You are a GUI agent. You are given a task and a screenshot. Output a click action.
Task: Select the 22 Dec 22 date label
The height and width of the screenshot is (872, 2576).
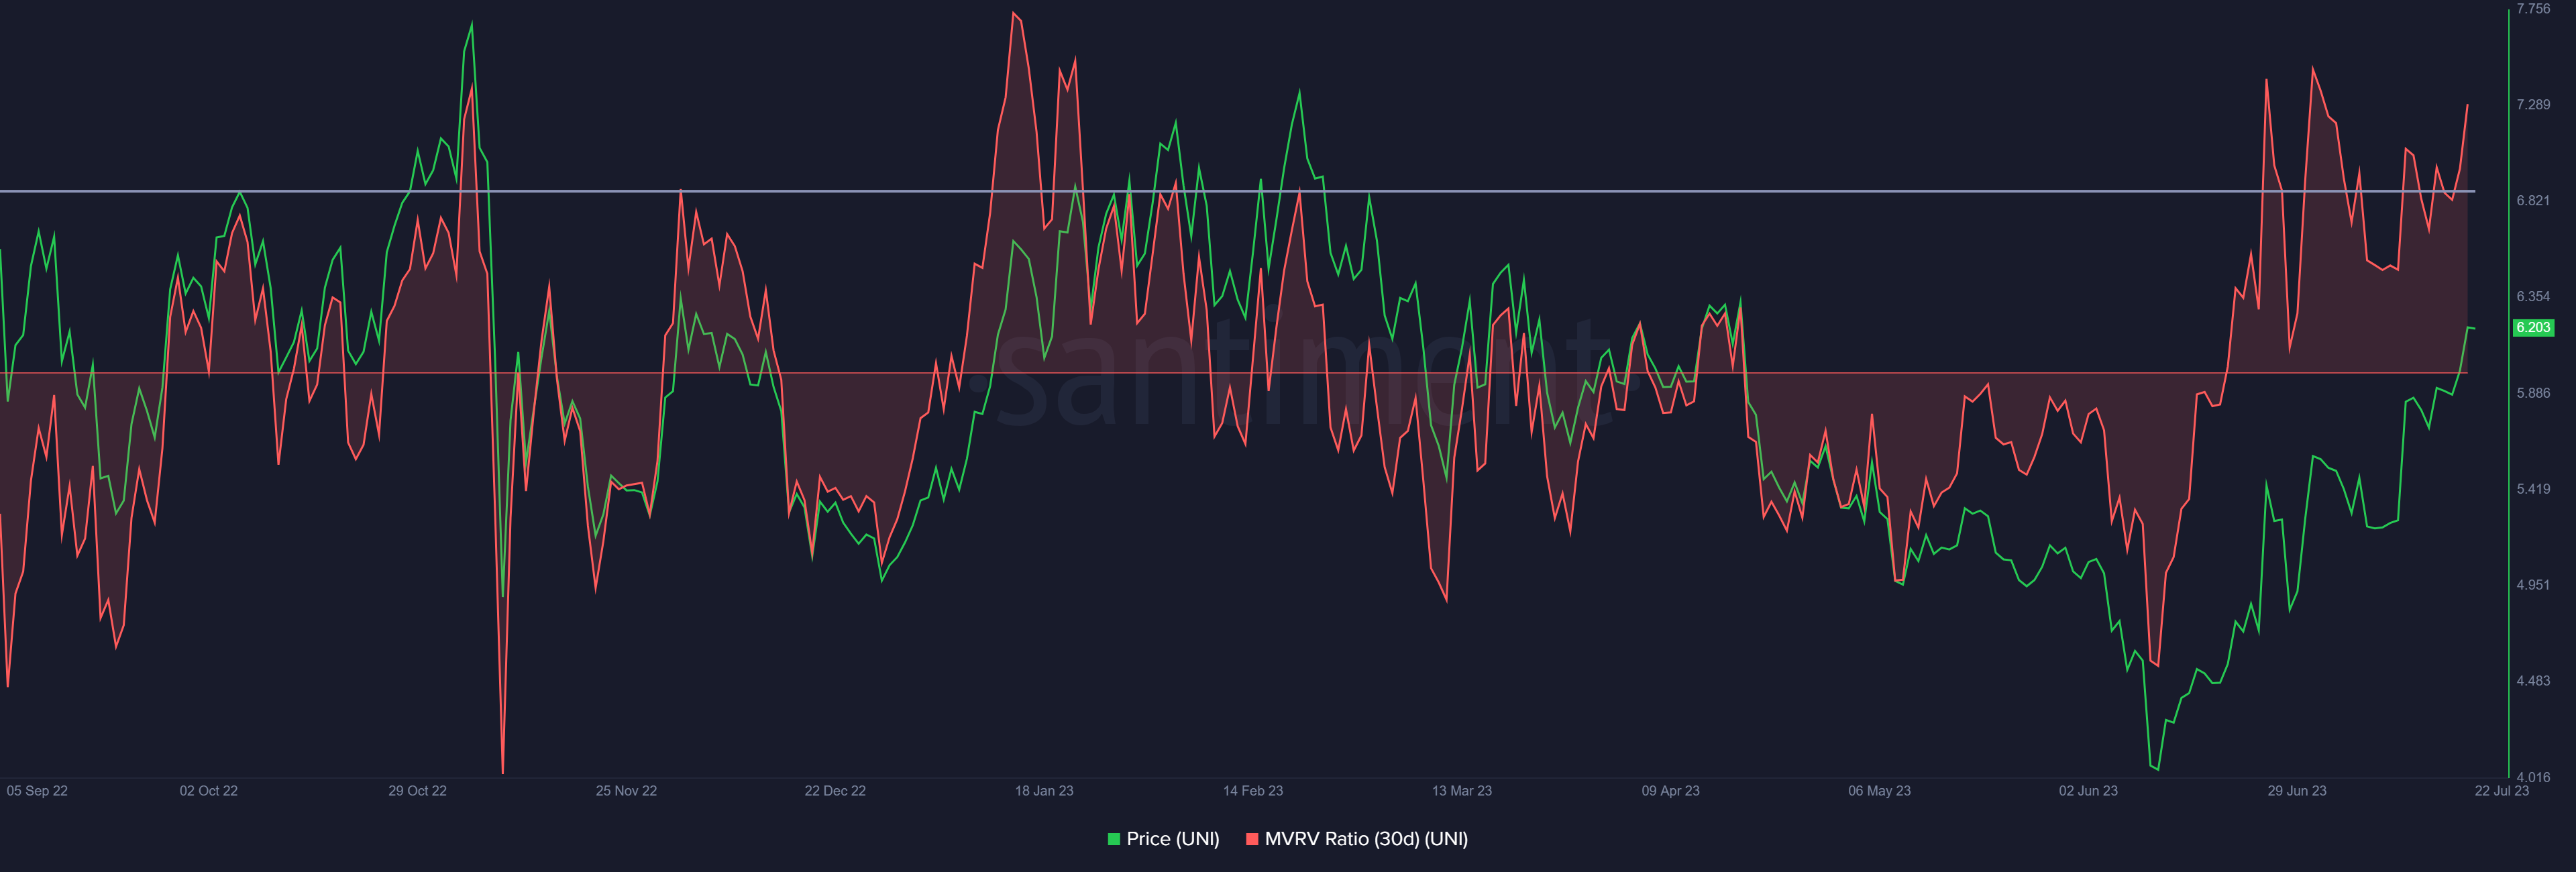click(835, 791)
